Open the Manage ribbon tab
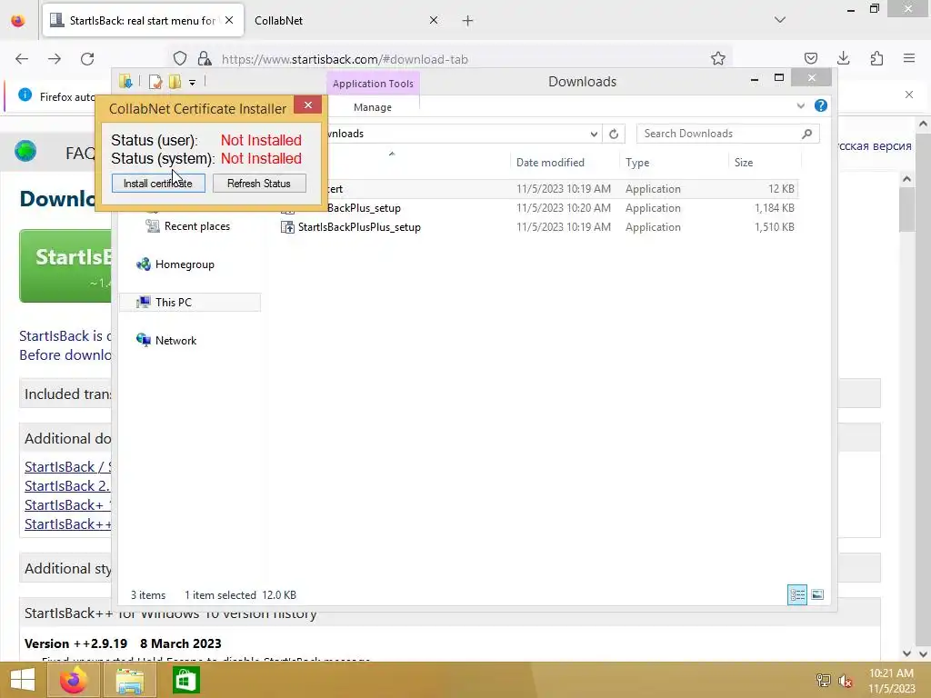931x698 pixels. [x=373, y=107]
